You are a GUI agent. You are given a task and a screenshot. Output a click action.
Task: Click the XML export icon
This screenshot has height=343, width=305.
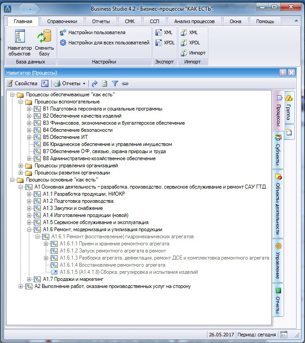point(164,32)
